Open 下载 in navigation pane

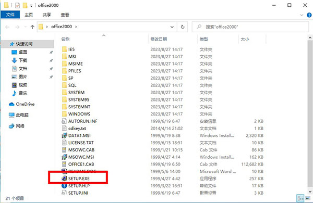point(23,60)
